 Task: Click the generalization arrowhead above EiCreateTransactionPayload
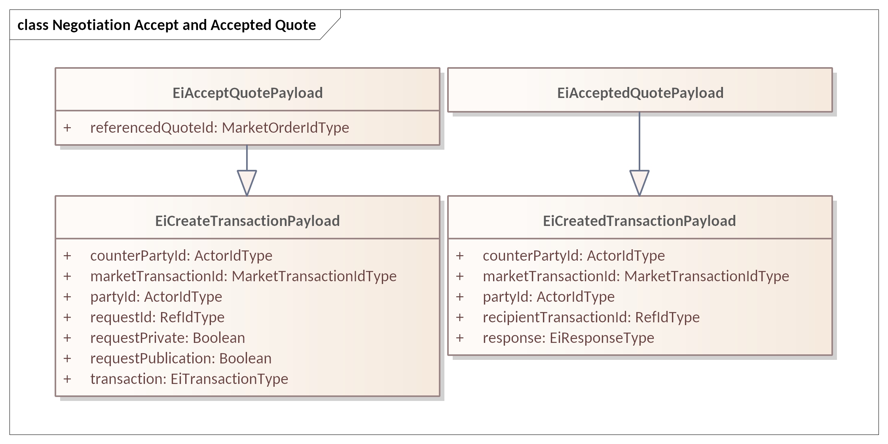coord(247,182)
